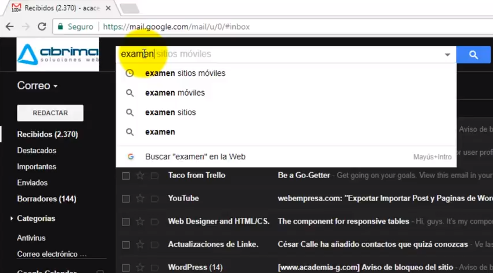Click the REDACTAR compose button

click(x=51, y=113)
